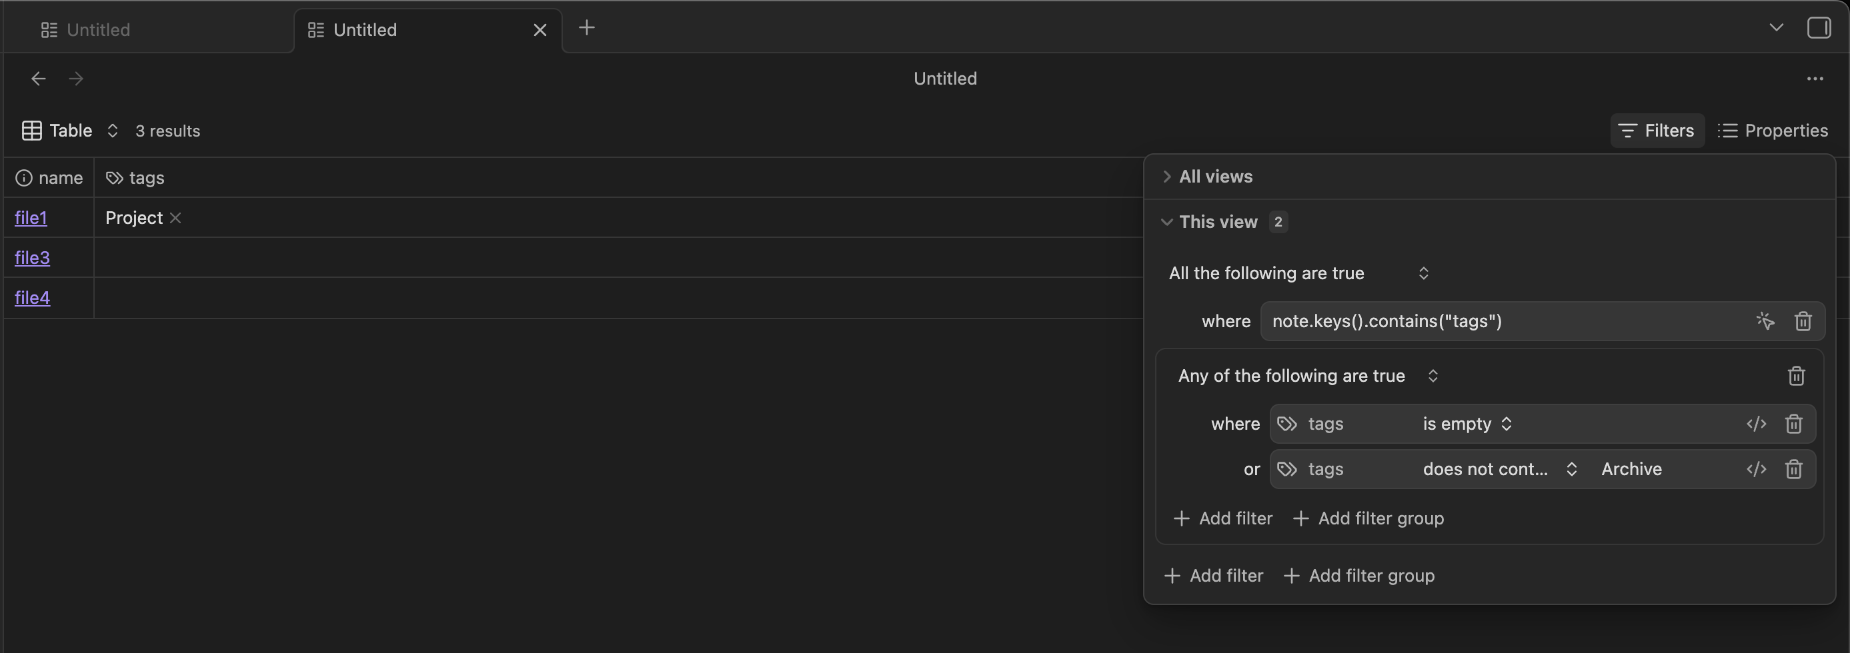Viewport: 1850px width, 653px height.
Task: Delete the 'Any of the following' filter group
Action: 1795,376
